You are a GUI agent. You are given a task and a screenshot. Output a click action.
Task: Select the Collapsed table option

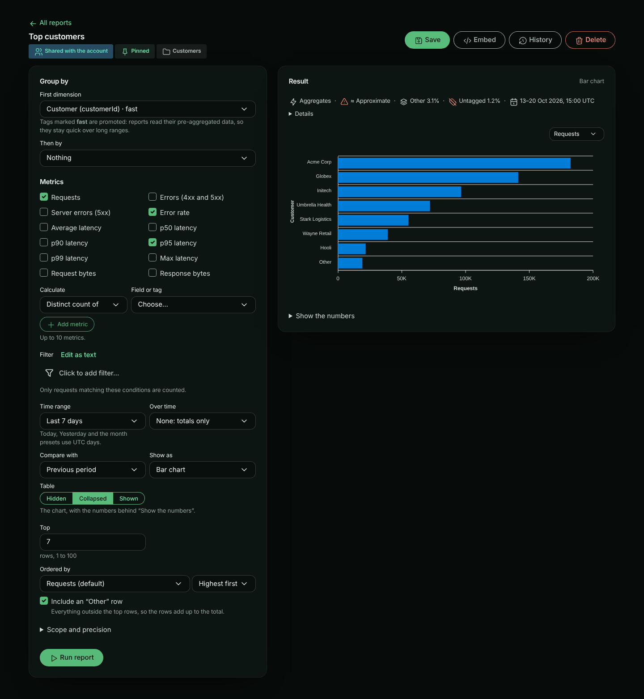[x=93, y=498]
